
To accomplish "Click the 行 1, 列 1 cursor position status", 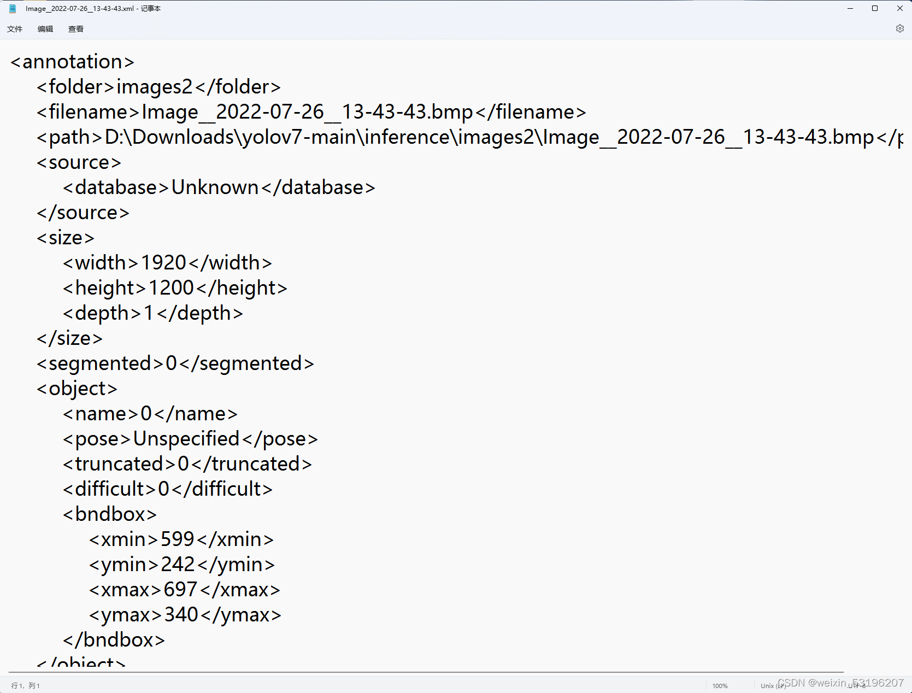I will pyautogui.click(x=26, y=685).
